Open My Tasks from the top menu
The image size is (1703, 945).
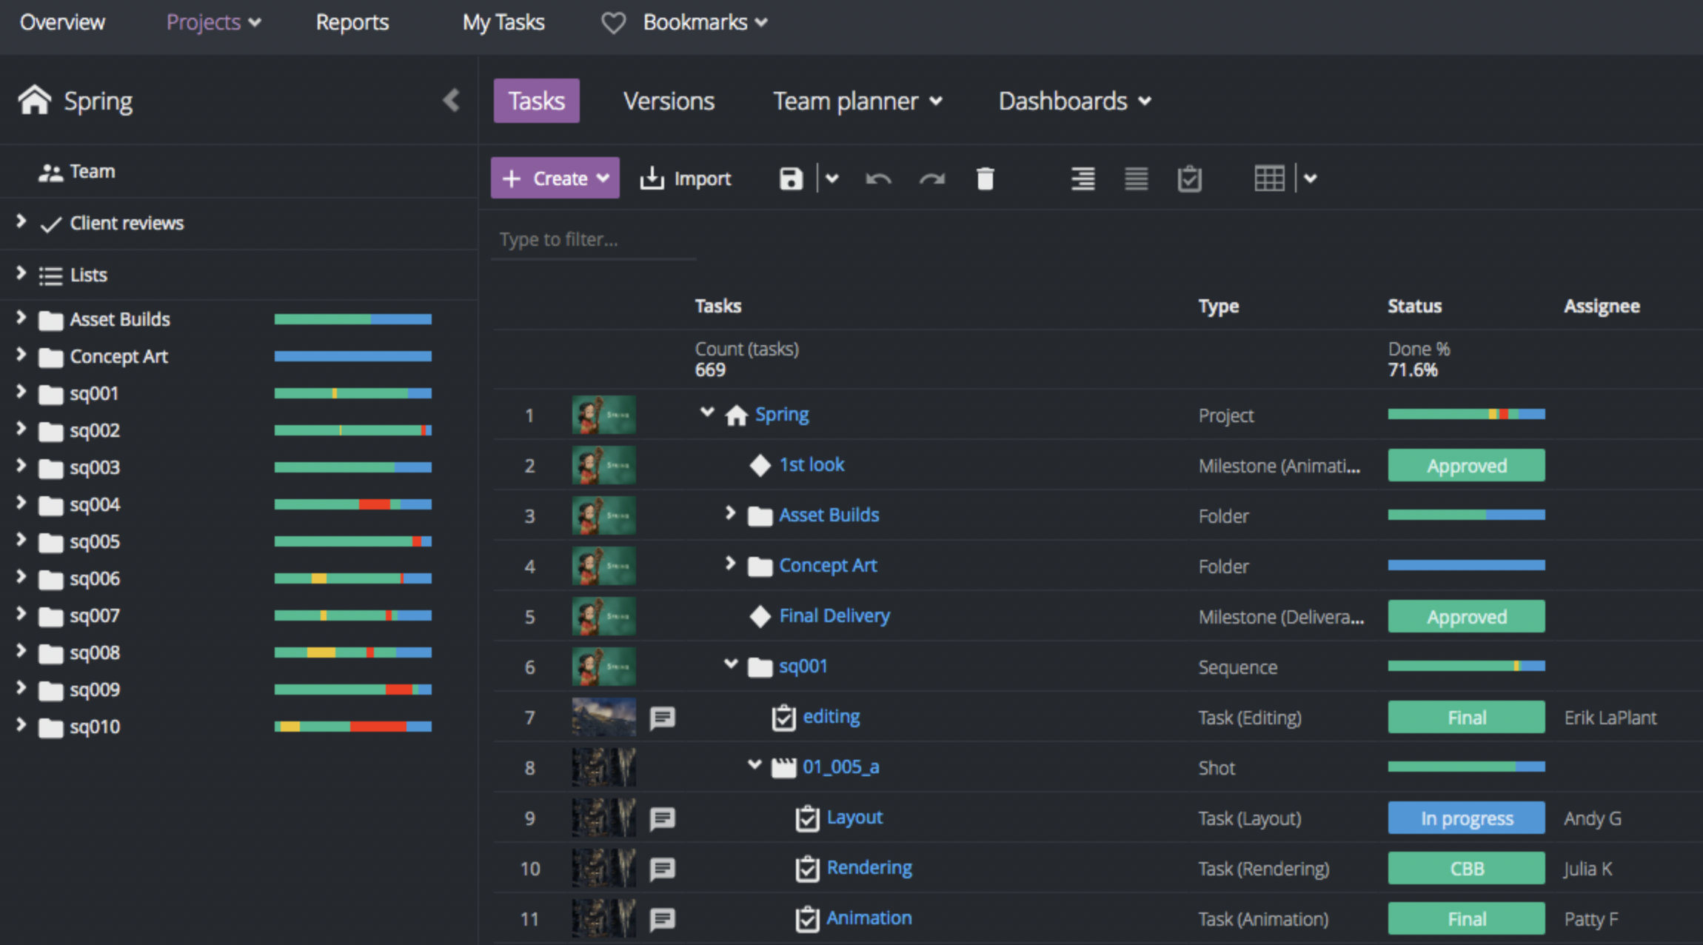tap(503, 22)
